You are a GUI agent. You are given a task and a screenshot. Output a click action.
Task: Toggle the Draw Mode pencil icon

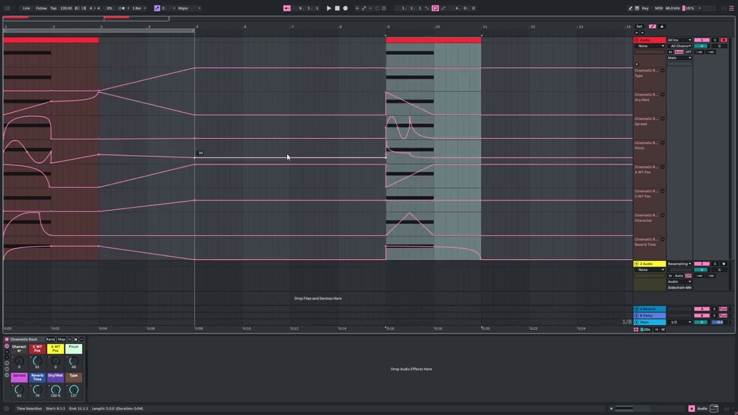630,8
